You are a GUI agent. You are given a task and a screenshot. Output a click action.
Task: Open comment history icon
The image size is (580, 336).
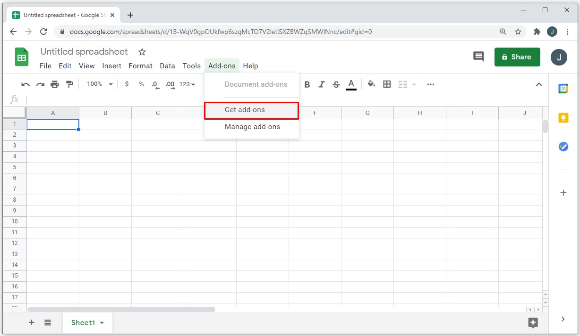click(478, 57)
